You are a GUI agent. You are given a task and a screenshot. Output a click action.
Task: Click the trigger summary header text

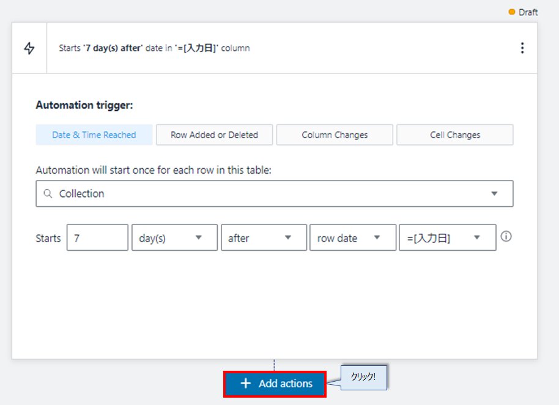[x=154, y=48]
